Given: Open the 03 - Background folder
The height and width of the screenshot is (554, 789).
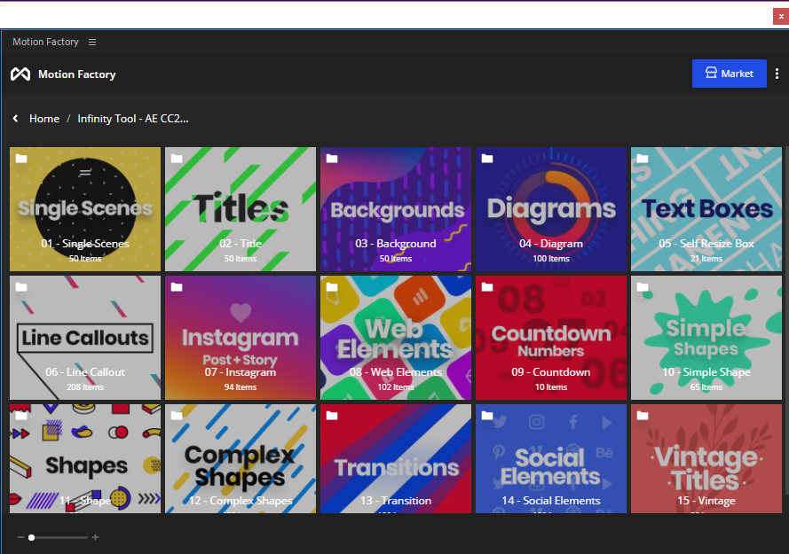Looking at the screenshot, I should (x=396, y=209).
